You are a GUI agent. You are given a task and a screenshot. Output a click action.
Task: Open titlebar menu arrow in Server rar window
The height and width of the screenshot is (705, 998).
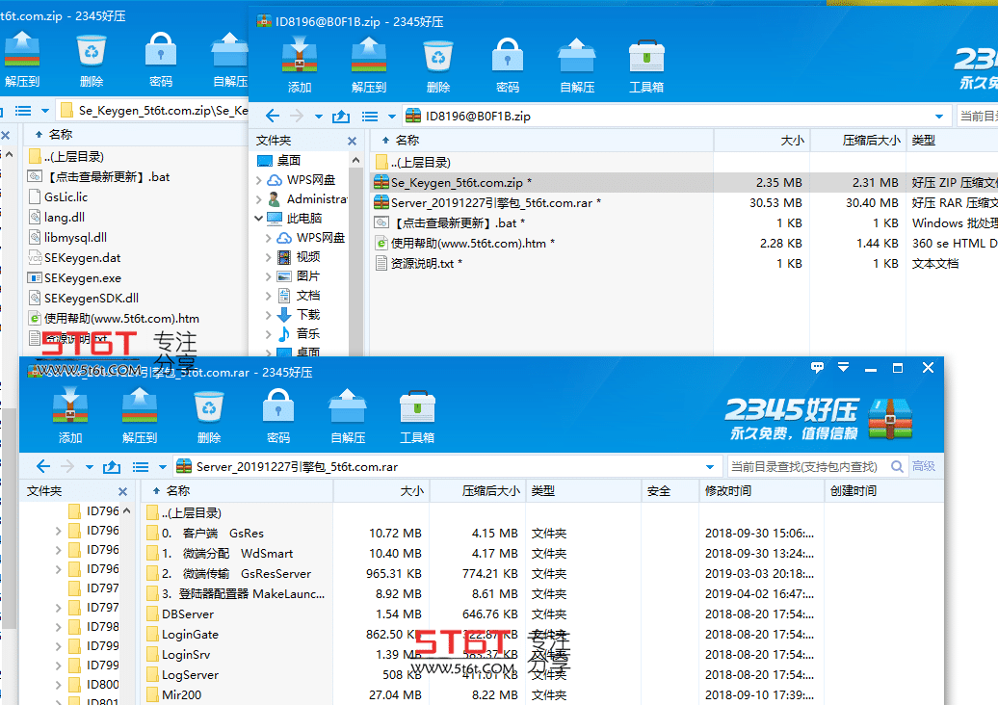click(x=843, y=367)
